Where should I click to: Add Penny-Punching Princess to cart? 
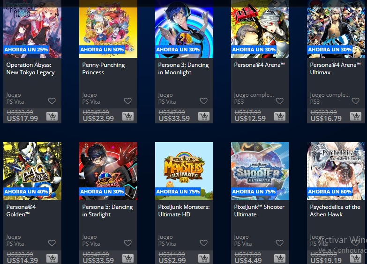[x=128, y=116]
